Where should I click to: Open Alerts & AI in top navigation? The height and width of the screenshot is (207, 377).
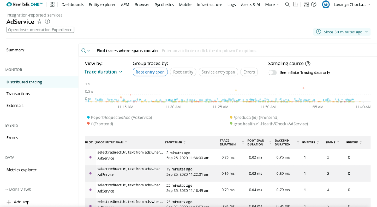click(251, 4)
